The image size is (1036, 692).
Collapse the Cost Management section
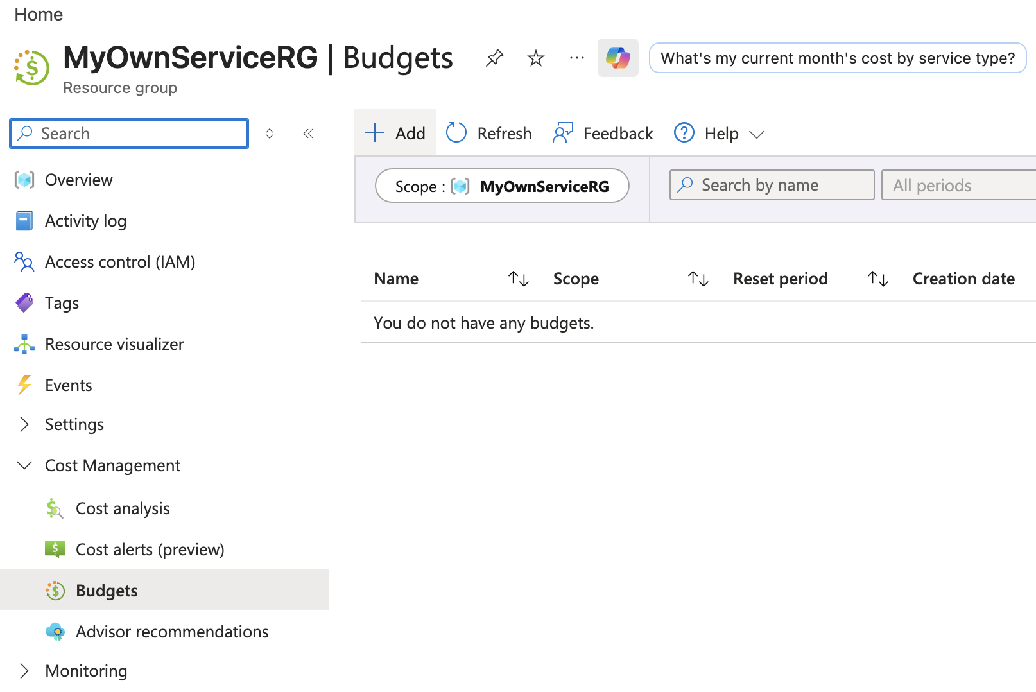pos(24,465)
